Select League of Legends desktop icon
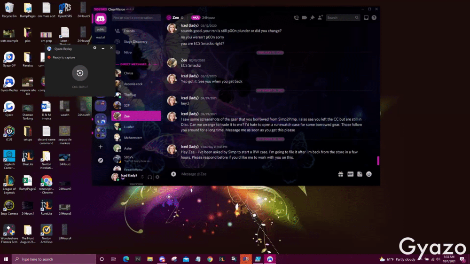This screenshot has height=264, width=470. click(x=9, y=185)
